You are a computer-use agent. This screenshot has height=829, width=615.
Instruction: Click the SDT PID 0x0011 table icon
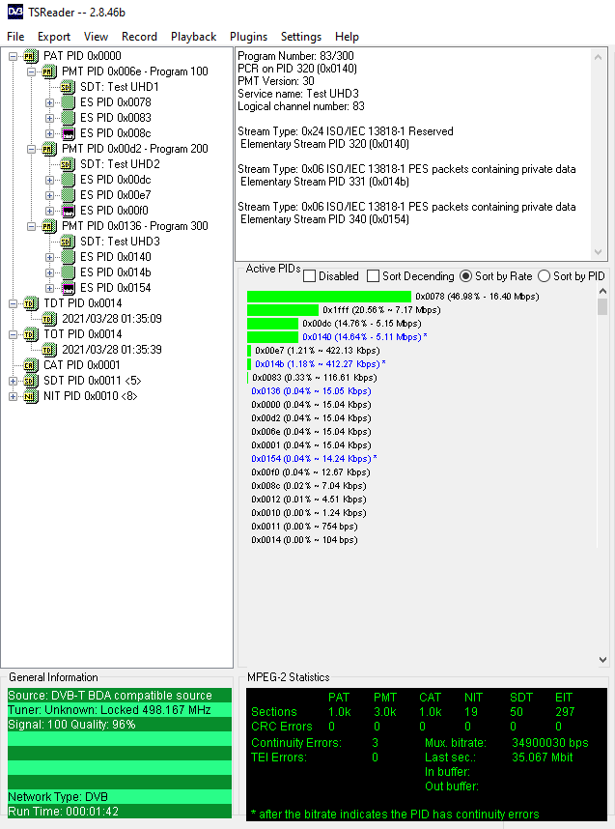(31, 381)
